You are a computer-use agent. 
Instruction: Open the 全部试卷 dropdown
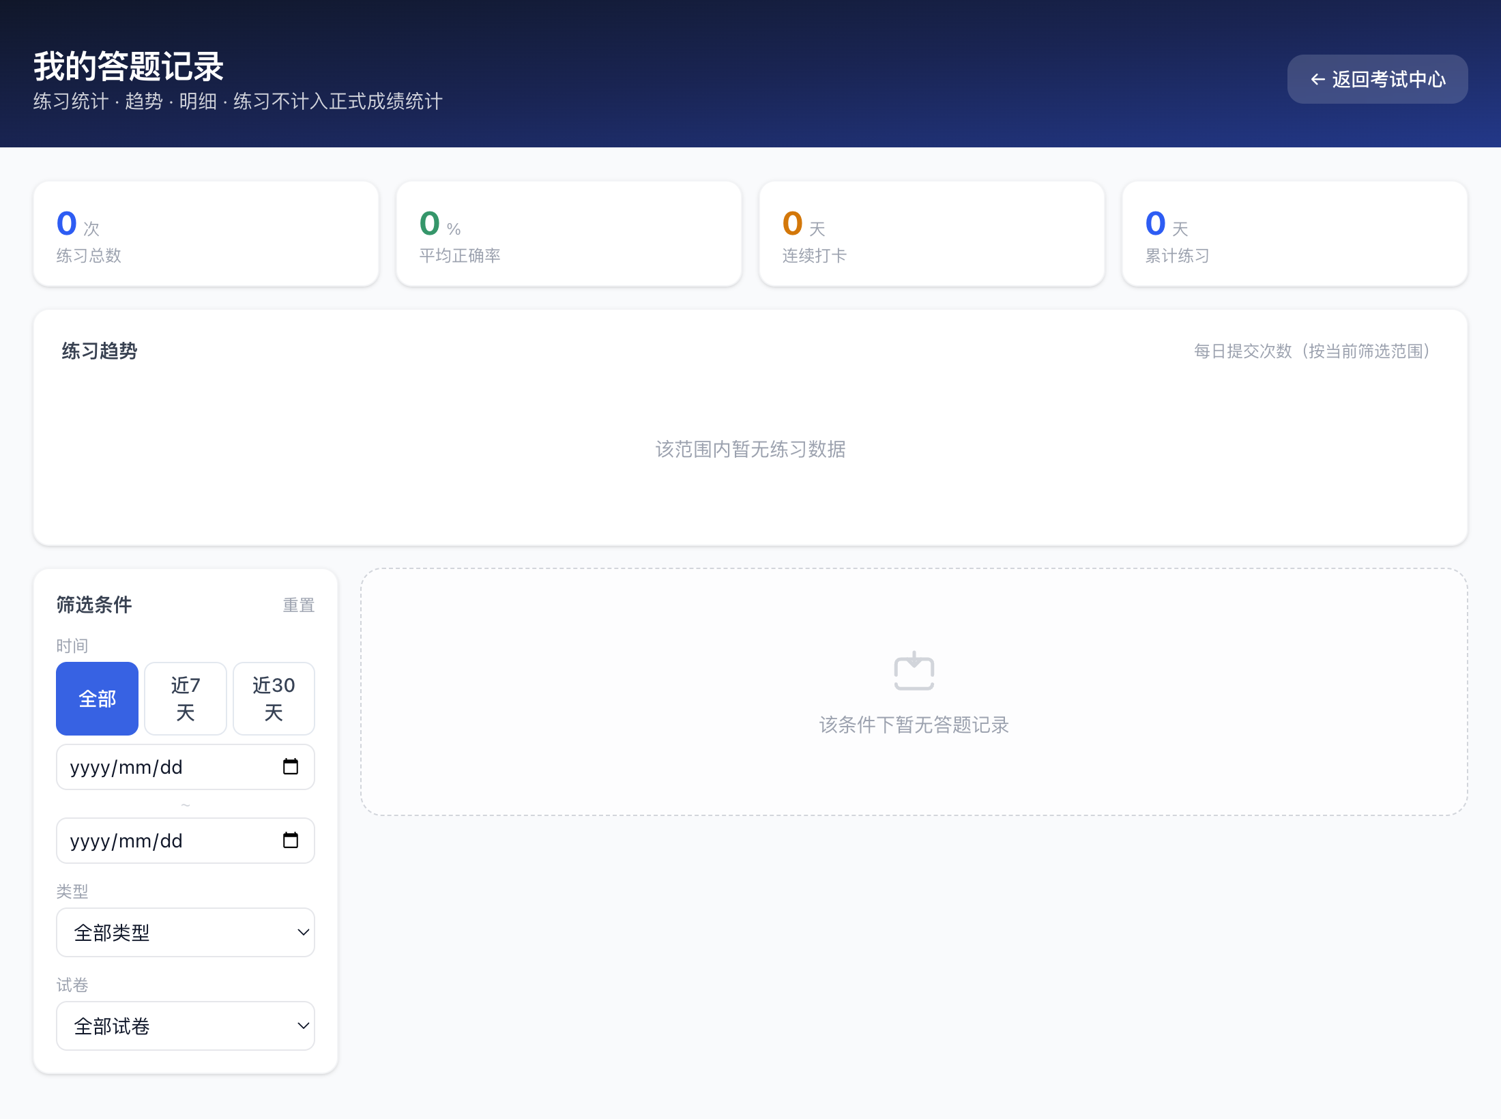(x=186, y=1026)
